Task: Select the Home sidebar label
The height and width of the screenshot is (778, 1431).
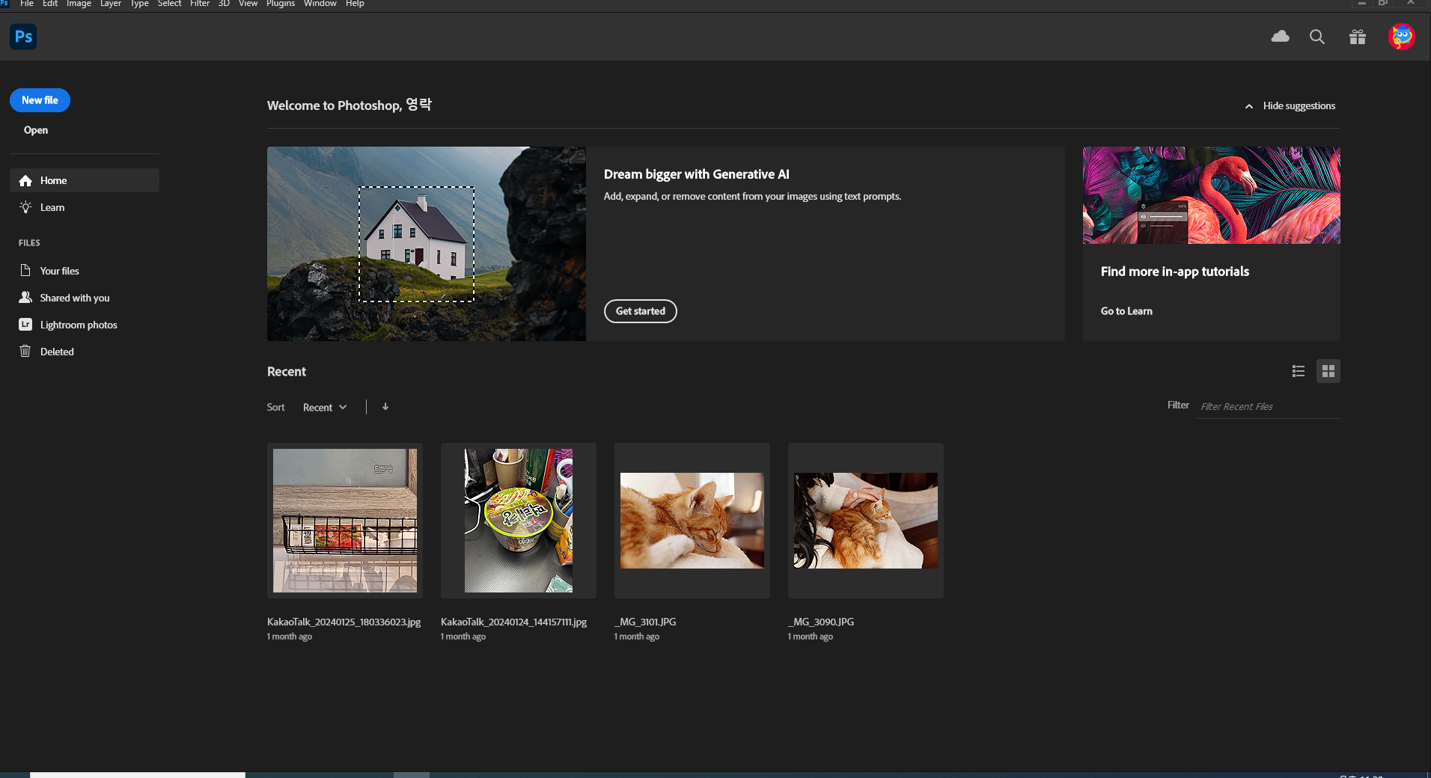Action: [x=54, y=180]
